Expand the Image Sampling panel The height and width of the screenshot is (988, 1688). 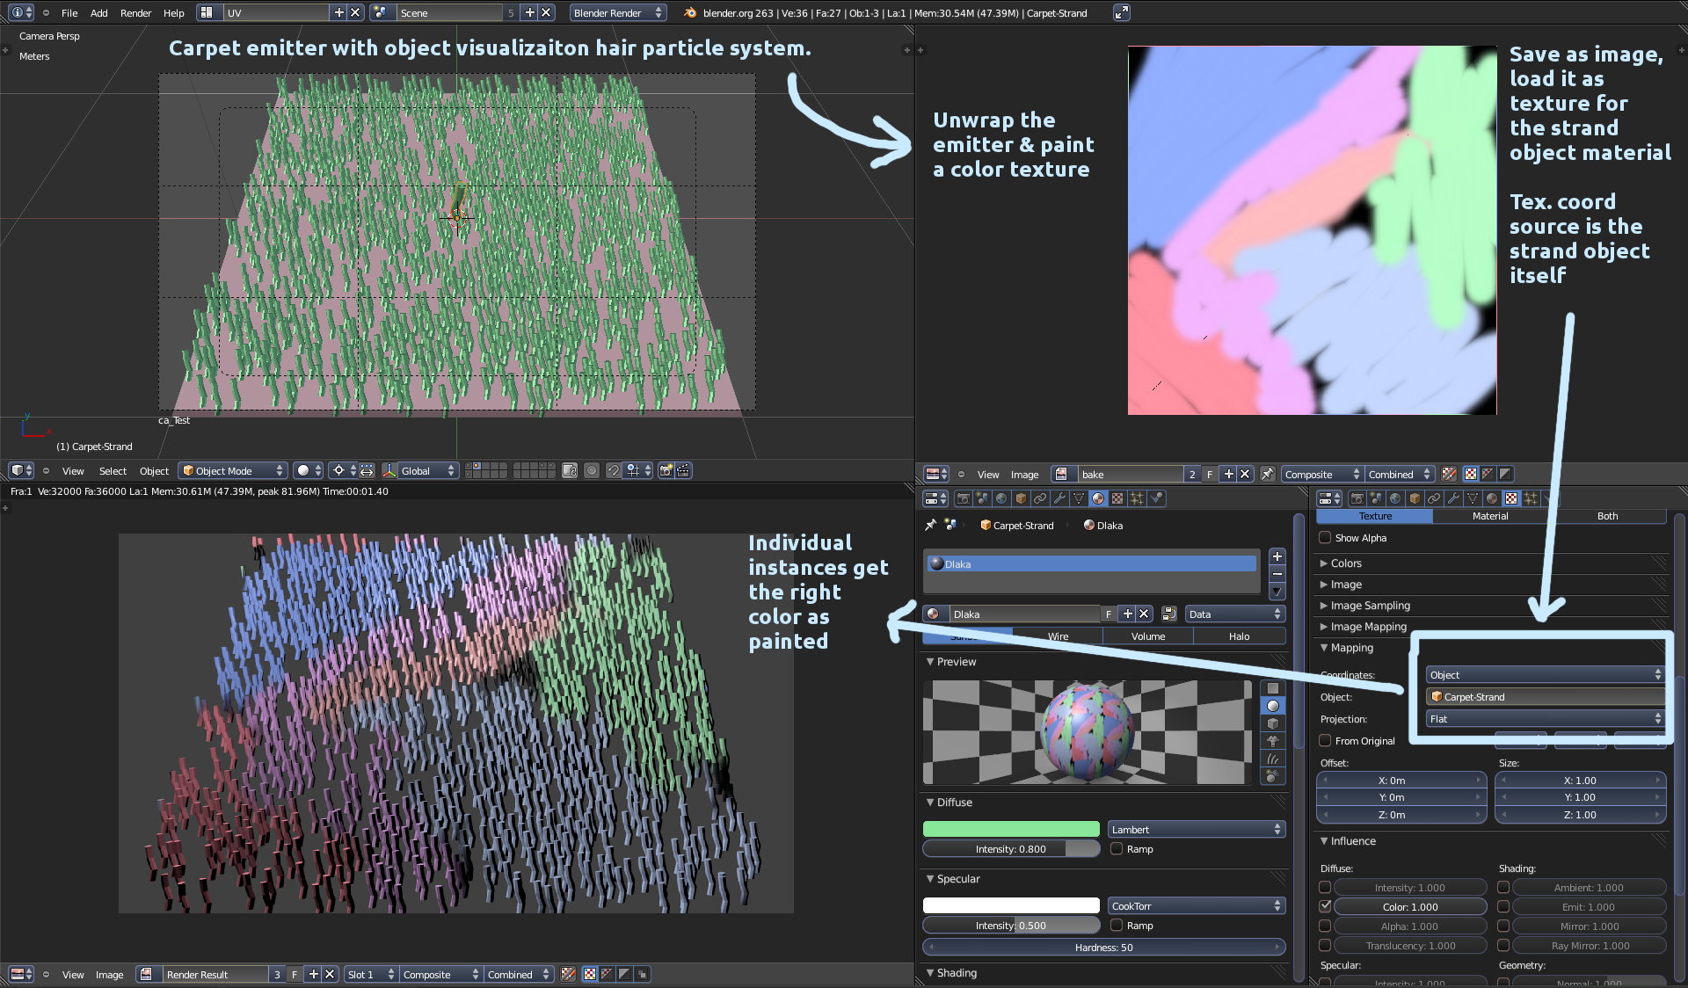pyautogui.click(x=1370, y=606)
